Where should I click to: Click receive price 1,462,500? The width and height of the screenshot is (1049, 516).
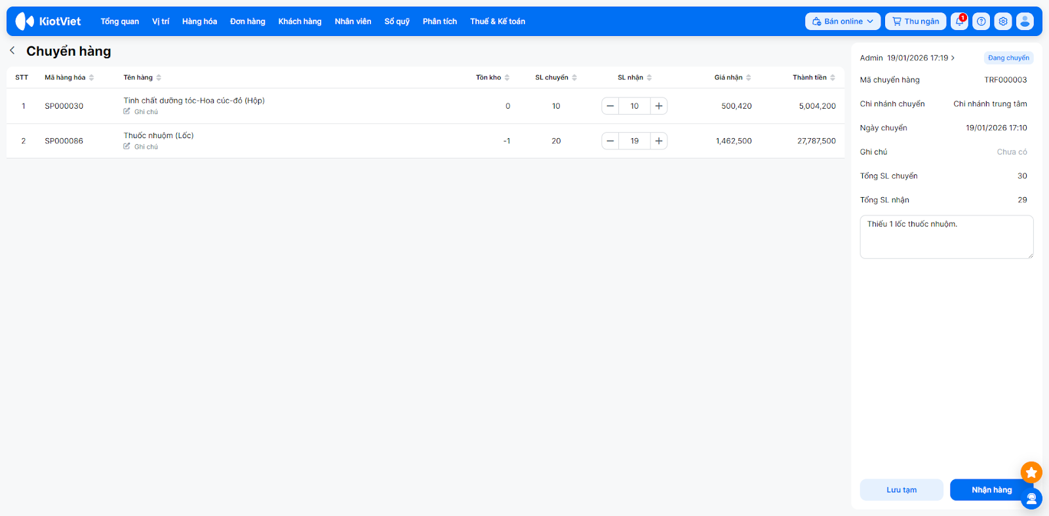734,141
